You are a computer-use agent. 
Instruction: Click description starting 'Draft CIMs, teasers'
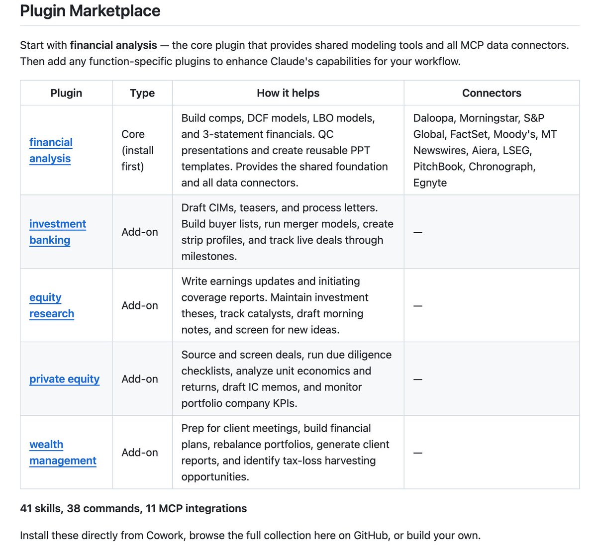(288, 232)
